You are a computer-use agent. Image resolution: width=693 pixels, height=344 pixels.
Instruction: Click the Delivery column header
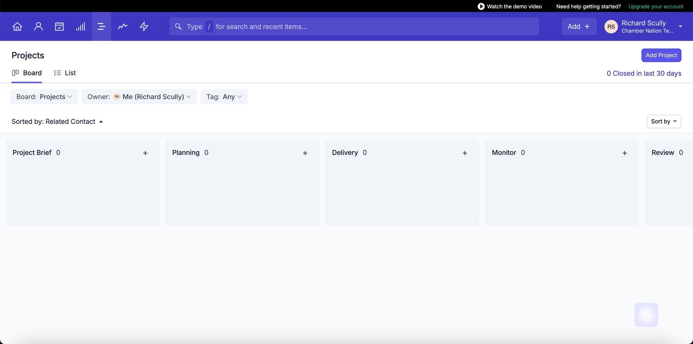coord(345,153)
